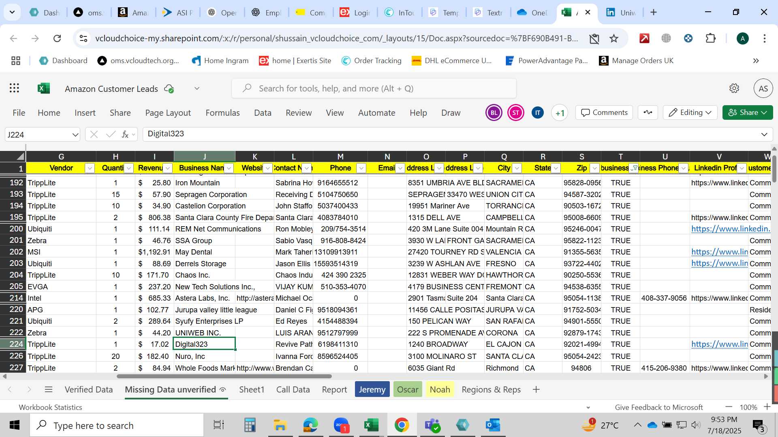Switch to the Oscar sheet tab
The image size is (778, 437).
point(408,390)
